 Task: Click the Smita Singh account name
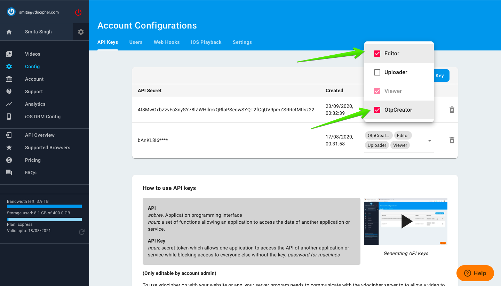(x=38, y=32)
